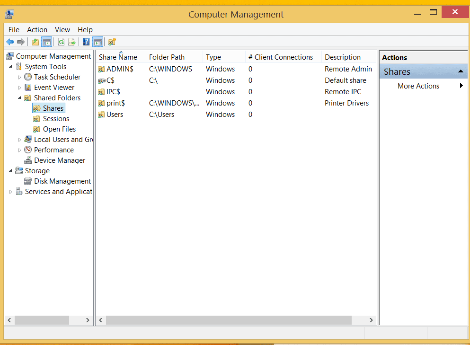Select Device Manager in the tree
470x345 pixels.
[60, 160]
